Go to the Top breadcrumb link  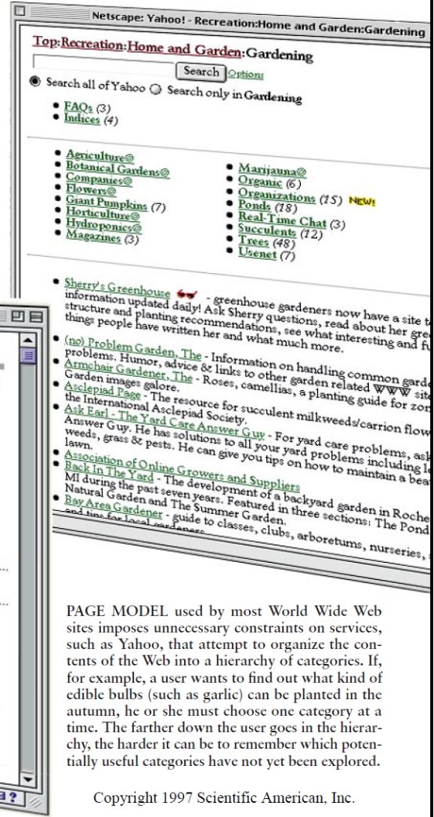tap(45, 42)
